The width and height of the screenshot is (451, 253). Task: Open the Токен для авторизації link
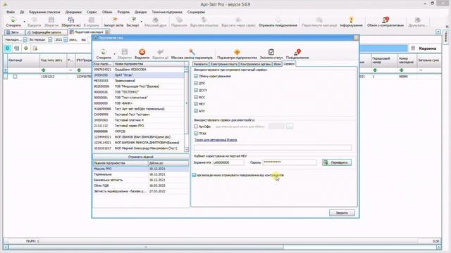[x=216, y=140]
